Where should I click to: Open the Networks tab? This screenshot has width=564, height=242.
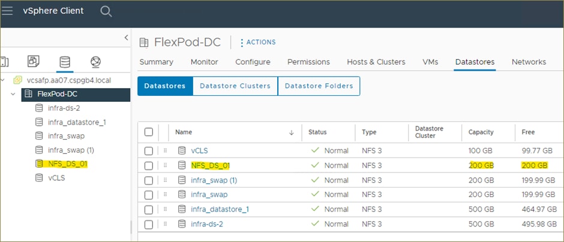(x=529, y=62)
